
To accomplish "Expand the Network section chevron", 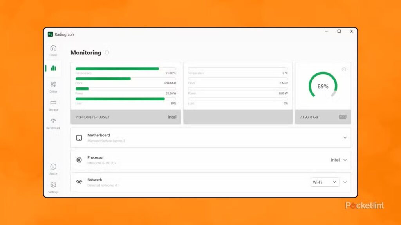I will [x=345, y=182].
